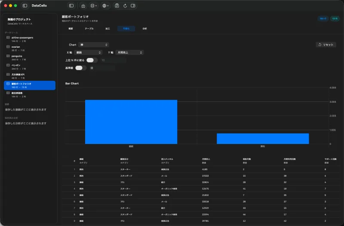Click the rows count badge at top right

click(x=323, y=18)
